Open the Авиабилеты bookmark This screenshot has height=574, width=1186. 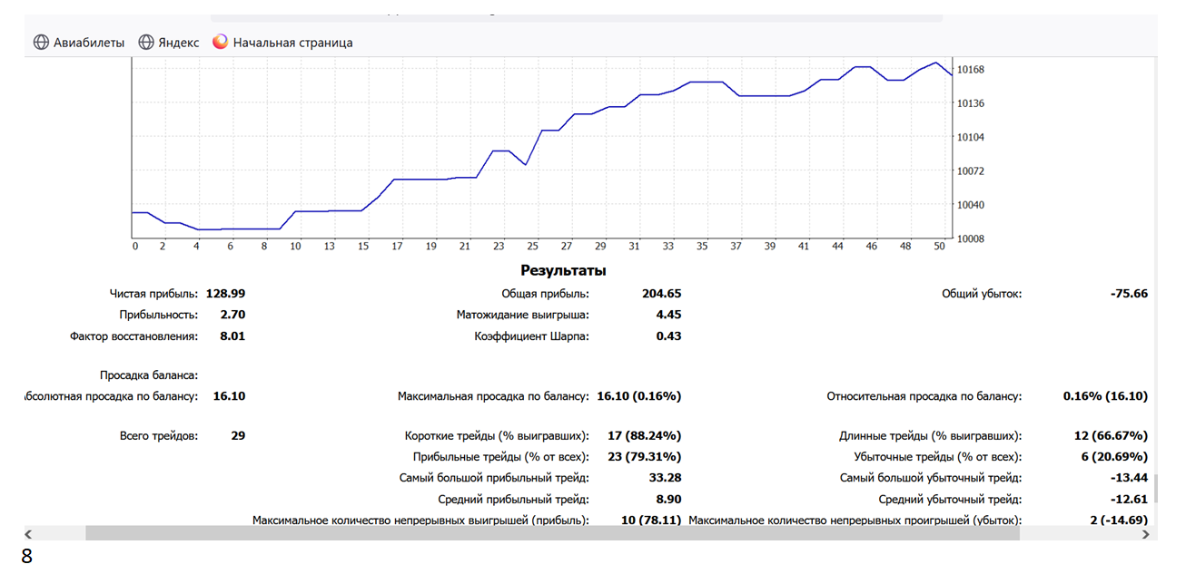point(79,43)
